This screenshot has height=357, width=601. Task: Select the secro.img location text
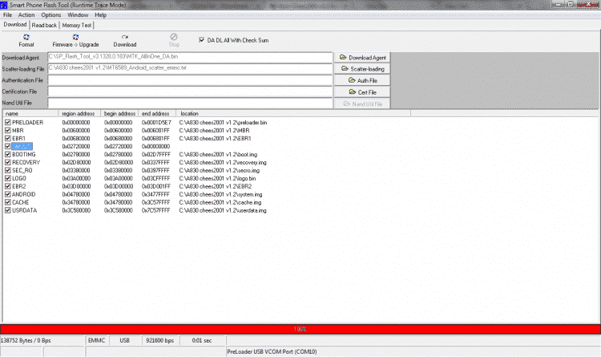[220, 170]
